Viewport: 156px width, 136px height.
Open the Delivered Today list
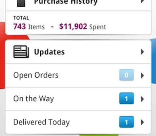(78, 122)
